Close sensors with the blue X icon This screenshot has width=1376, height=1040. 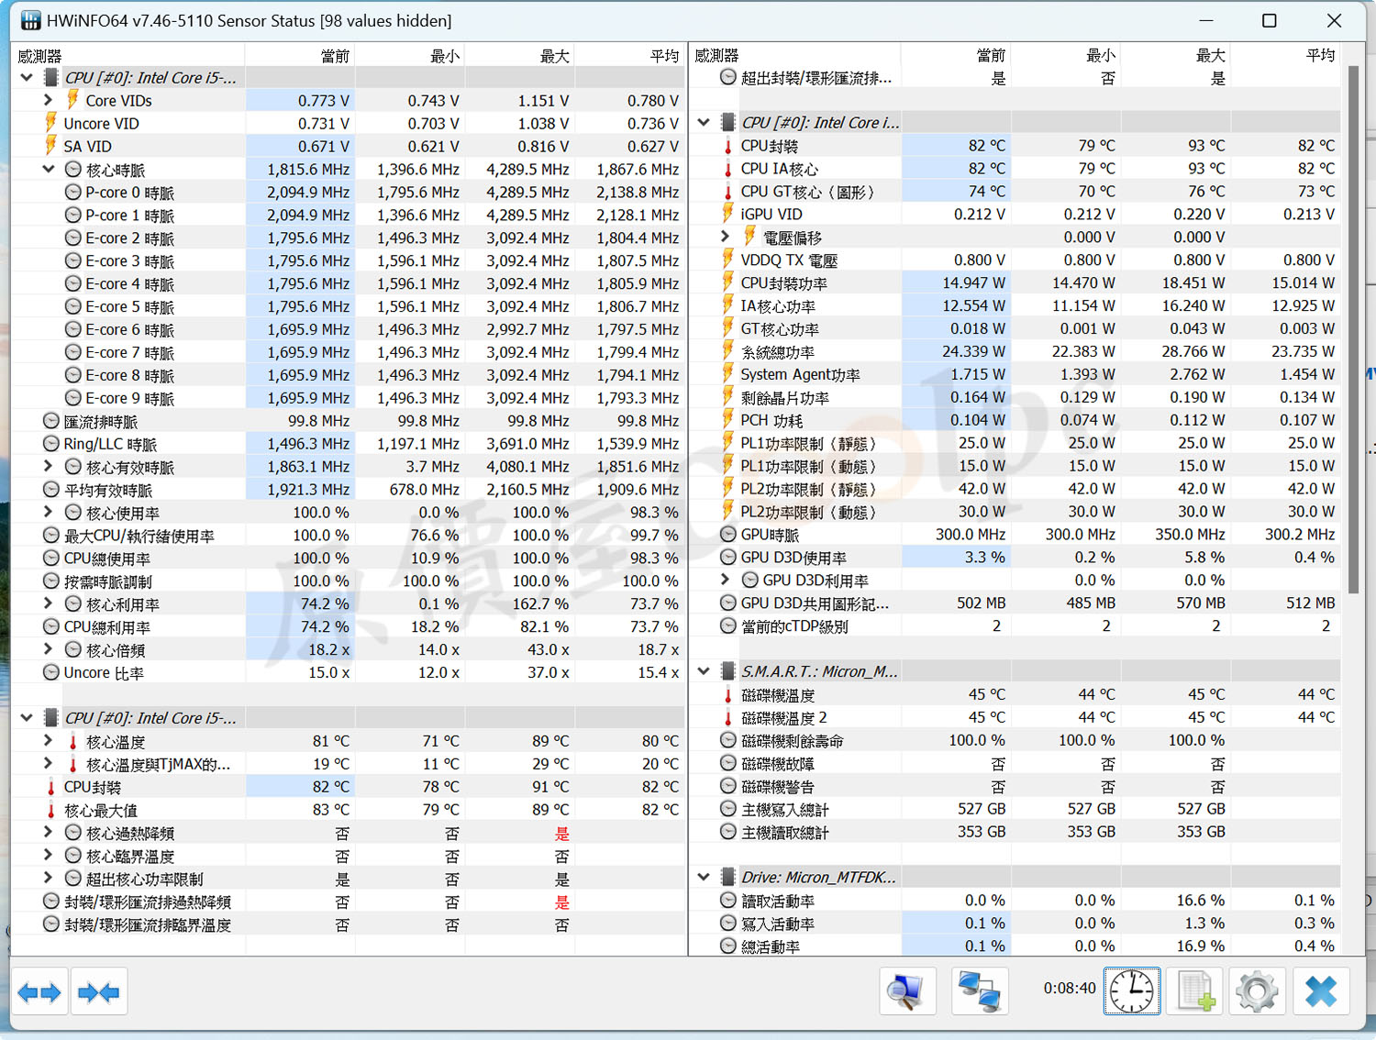pyautogui.click(x=1321, y=991)
